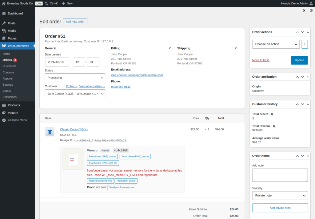
Task: Open the customer Profile link
Action: [x=71, y=86]
